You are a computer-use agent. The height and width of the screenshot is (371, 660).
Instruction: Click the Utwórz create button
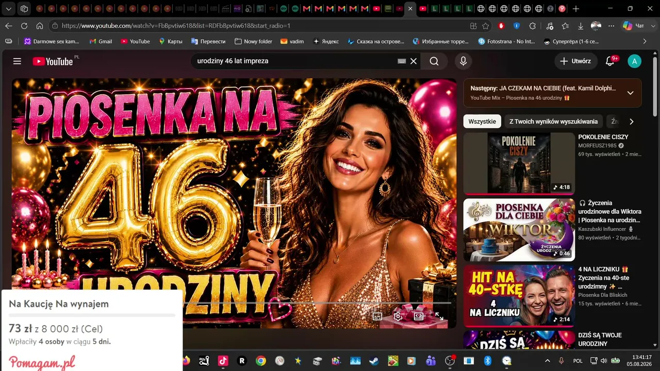pyautogui.click(x=576, y=61)
